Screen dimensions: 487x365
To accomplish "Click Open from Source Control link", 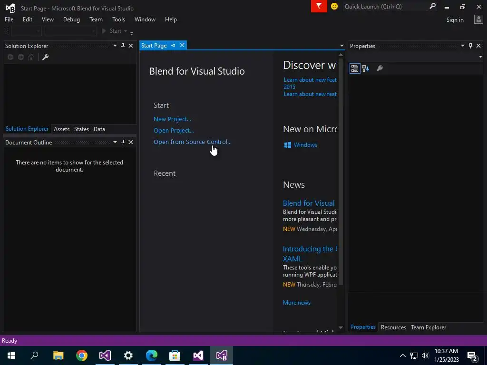I will coord(193,142).
